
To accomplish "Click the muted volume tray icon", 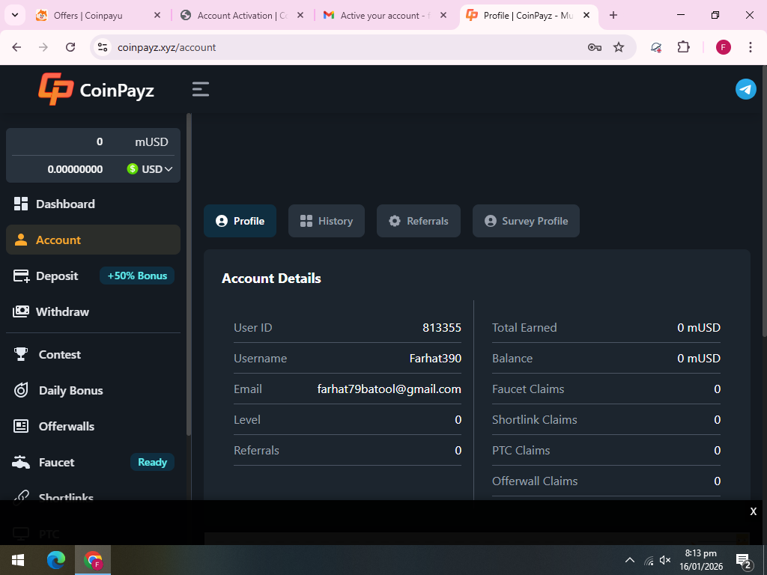I will [x=665, y=560].
